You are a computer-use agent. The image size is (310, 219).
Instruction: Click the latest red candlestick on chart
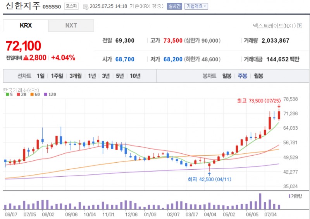pyautogui.click(x=279, y=115)
